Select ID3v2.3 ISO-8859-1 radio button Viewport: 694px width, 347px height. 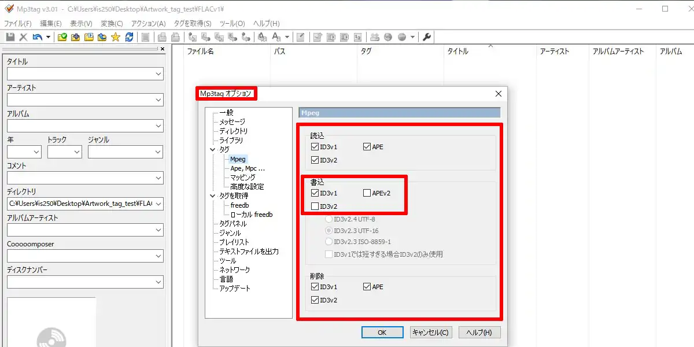[x=329, y=242]
